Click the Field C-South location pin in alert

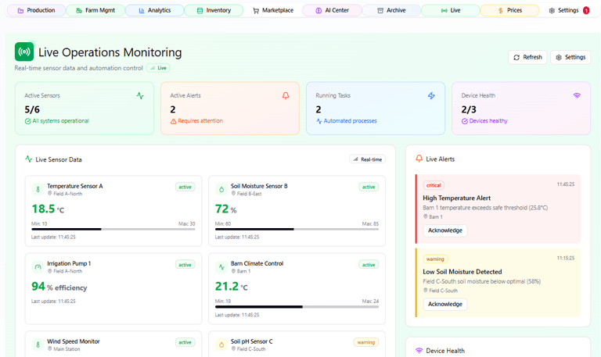pyautogui.click(x=425, y=291)
